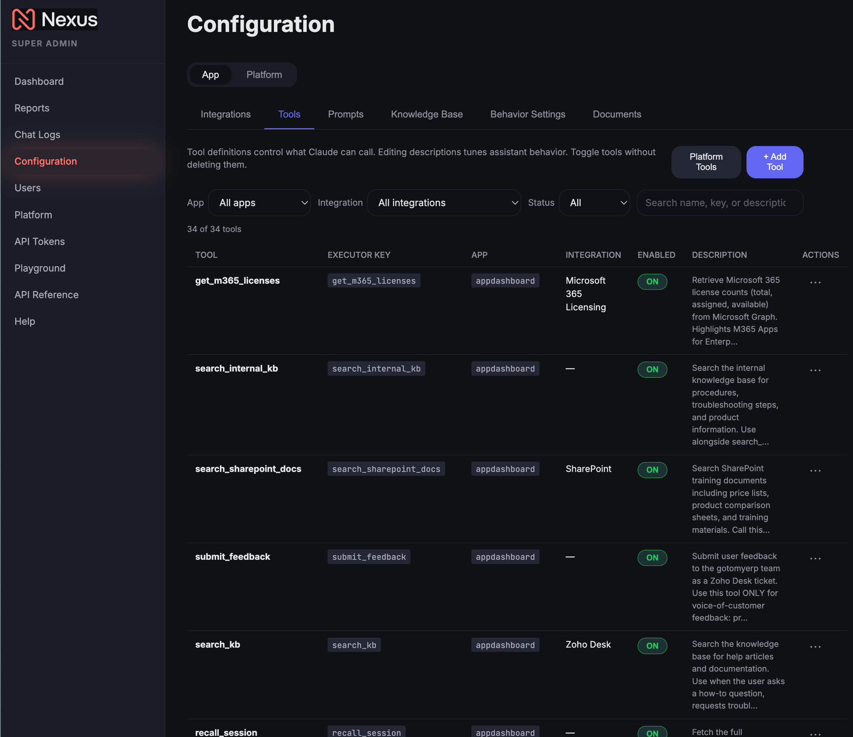
Task: Open actions menu for submit_feedback
Action: click(x=815, y=558)
